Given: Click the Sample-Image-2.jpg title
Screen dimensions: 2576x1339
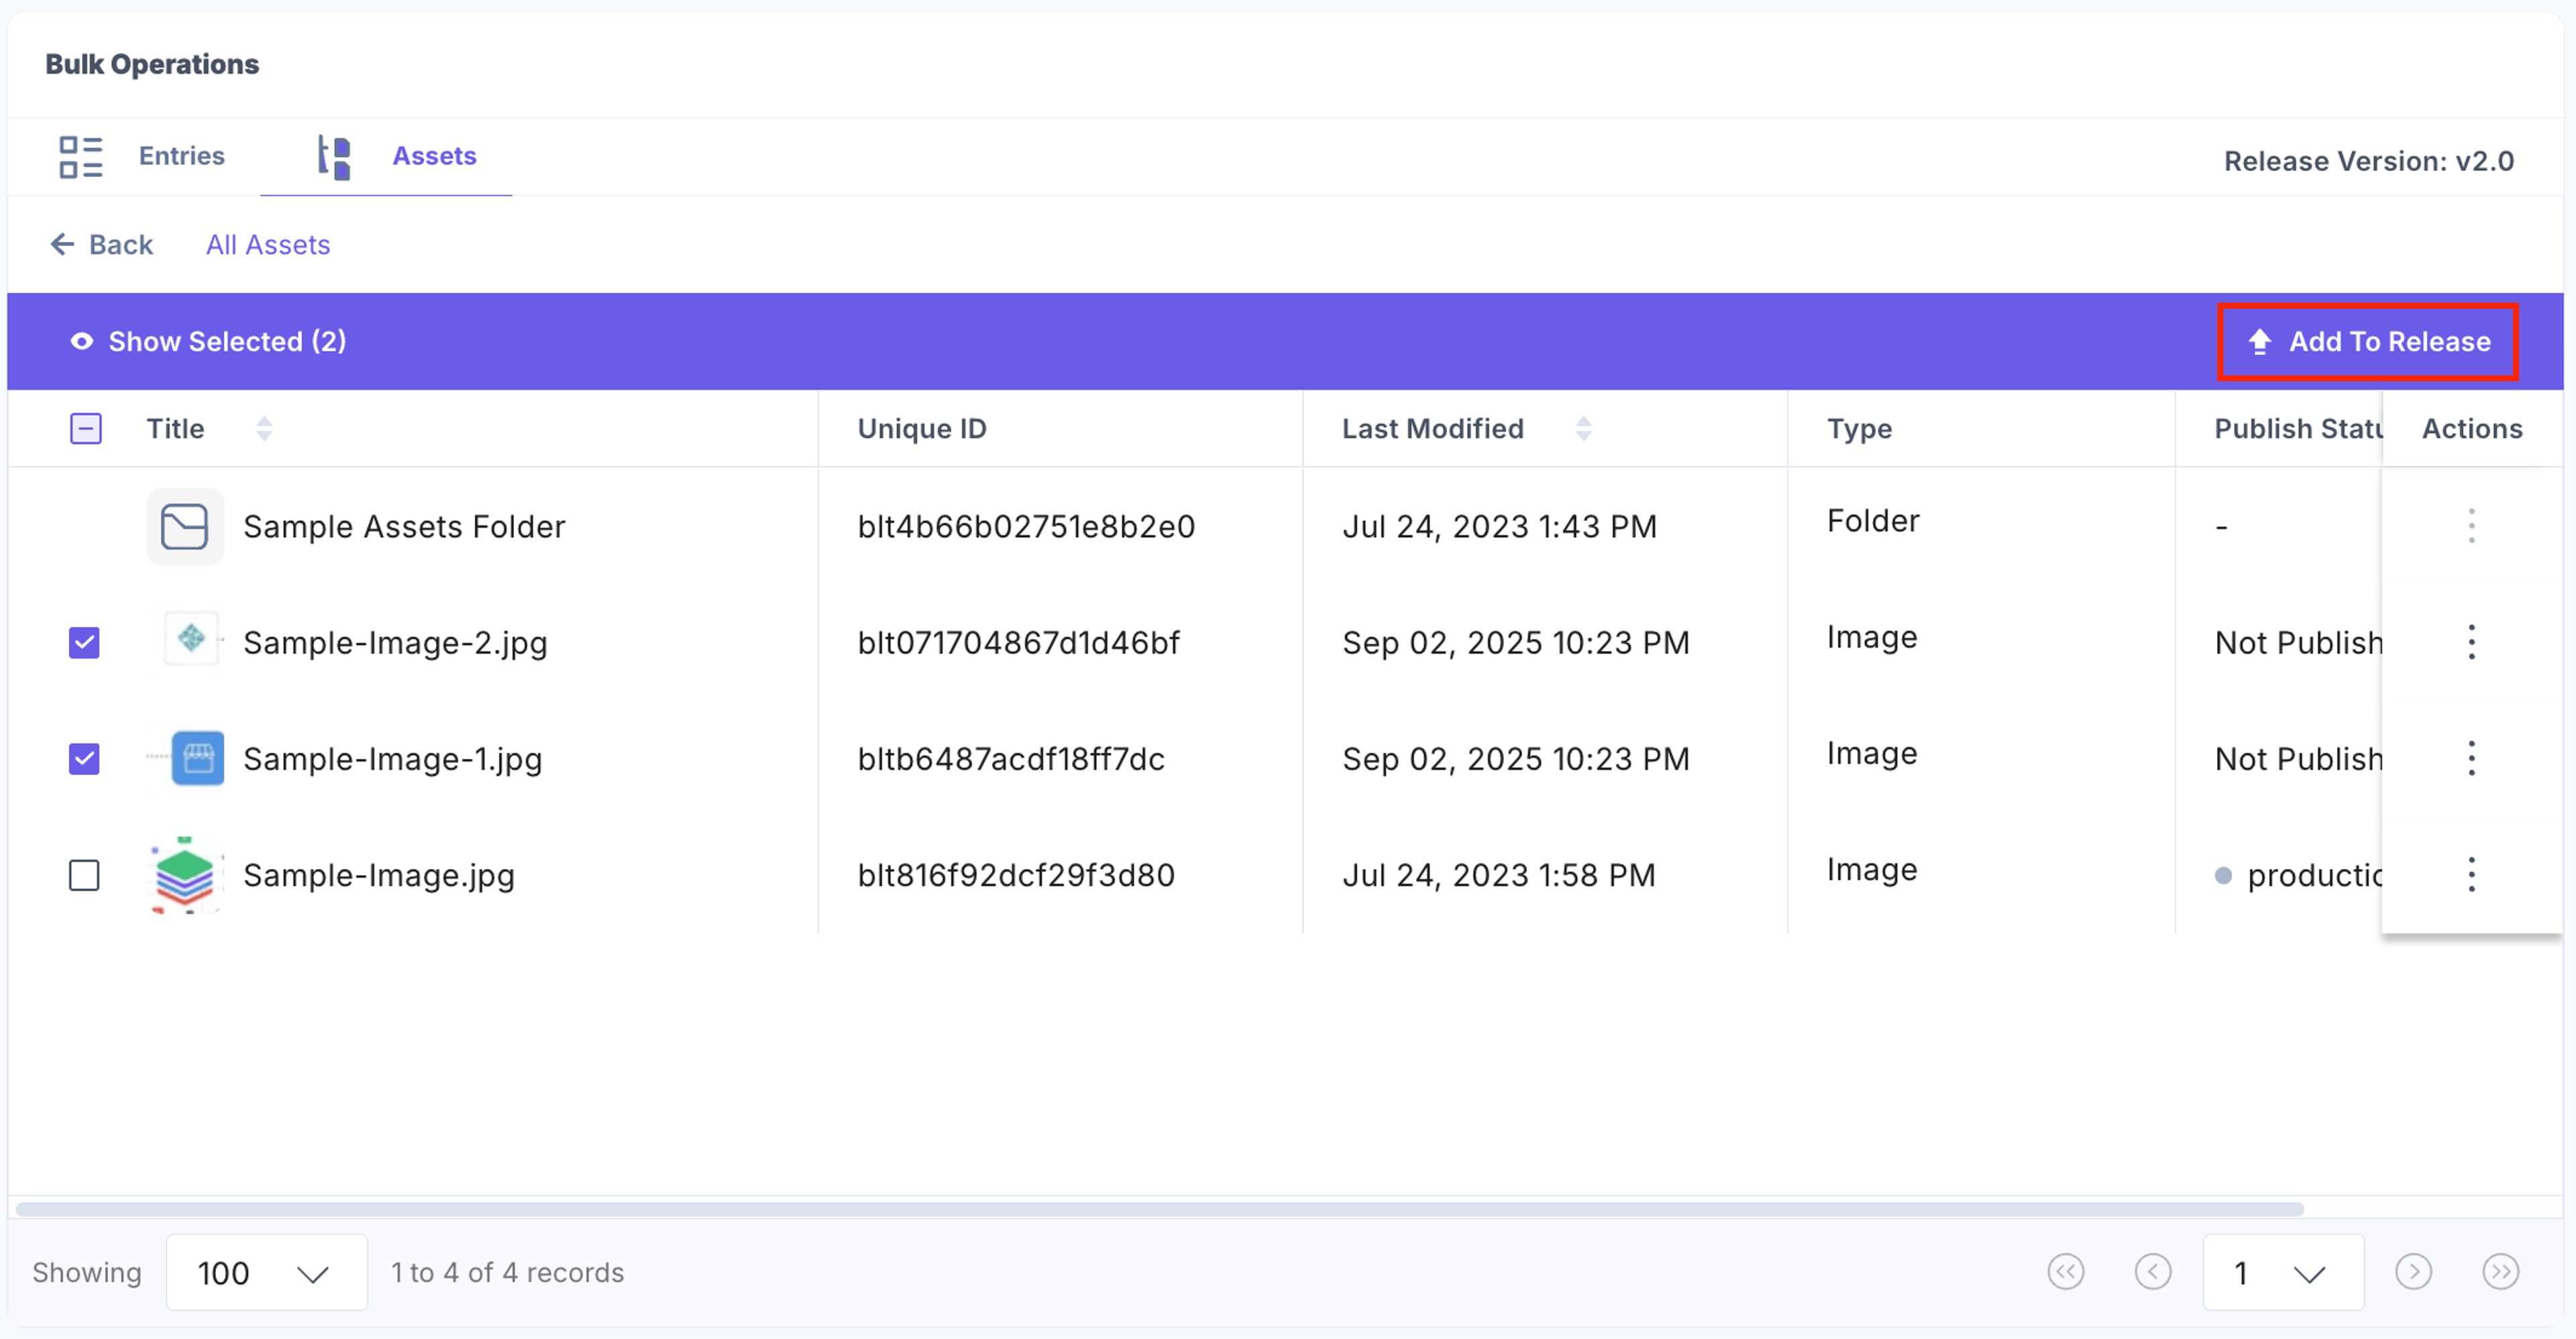Looking at the screenshot, I should 395,642.
